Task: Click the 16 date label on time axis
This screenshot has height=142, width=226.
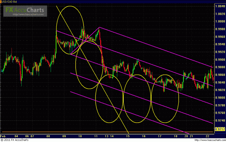Action: [144, 136]
